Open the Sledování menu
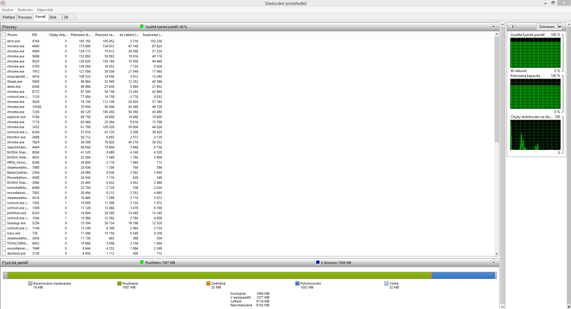The height and width of the screenshot is (309, 571). coord(25,10)
